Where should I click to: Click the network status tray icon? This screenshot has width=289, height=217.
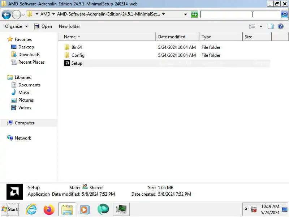tap(254, 209)
